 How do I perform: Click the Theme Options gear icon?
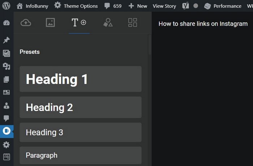click(57, 5)
